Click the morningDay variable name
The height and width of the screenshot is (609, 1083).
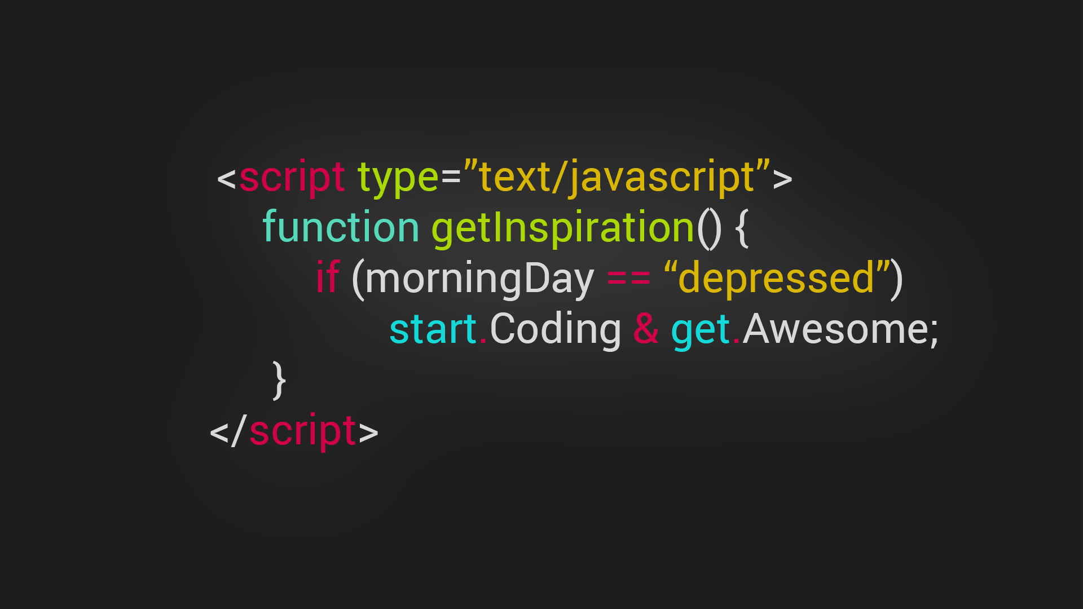click(x=483, y=277)
